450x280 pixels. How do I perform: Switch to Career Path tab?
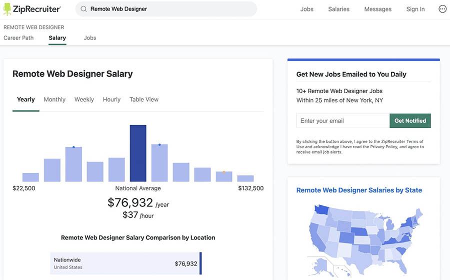pos(18,38)
